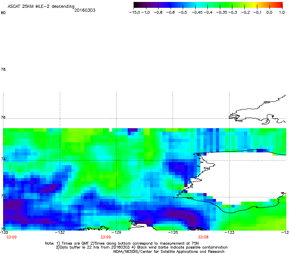The height and width of the screenshot is (254, 289).
Task: Click the -1.0 colorbar label
Action: click(146, 13)
